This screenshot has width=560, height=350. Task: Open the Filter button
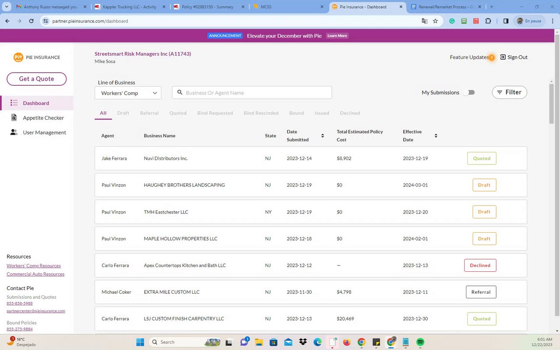click(x=509, y=92)
